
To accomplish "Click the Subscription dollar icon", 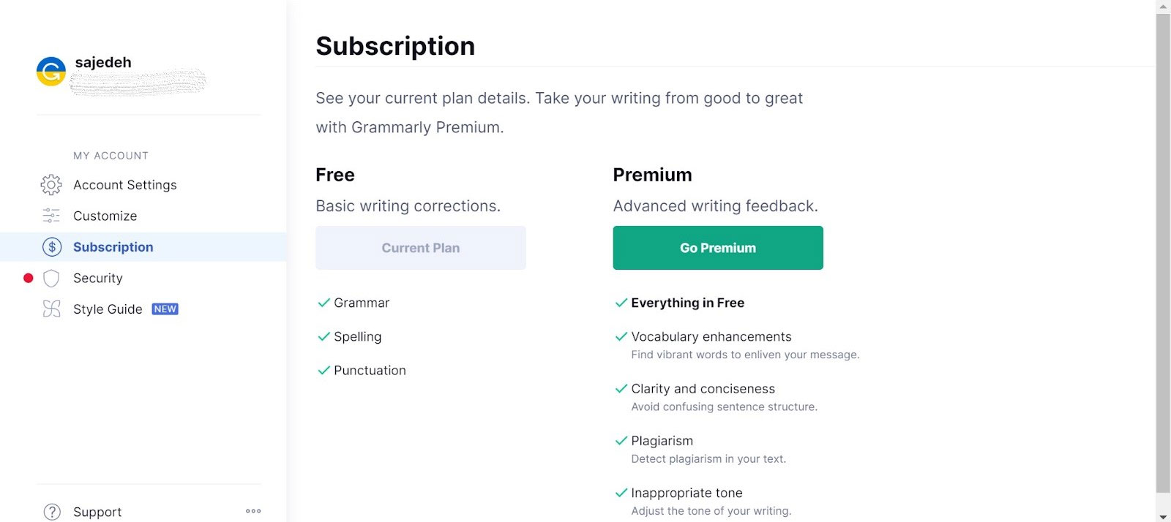I will coord(51,247).
